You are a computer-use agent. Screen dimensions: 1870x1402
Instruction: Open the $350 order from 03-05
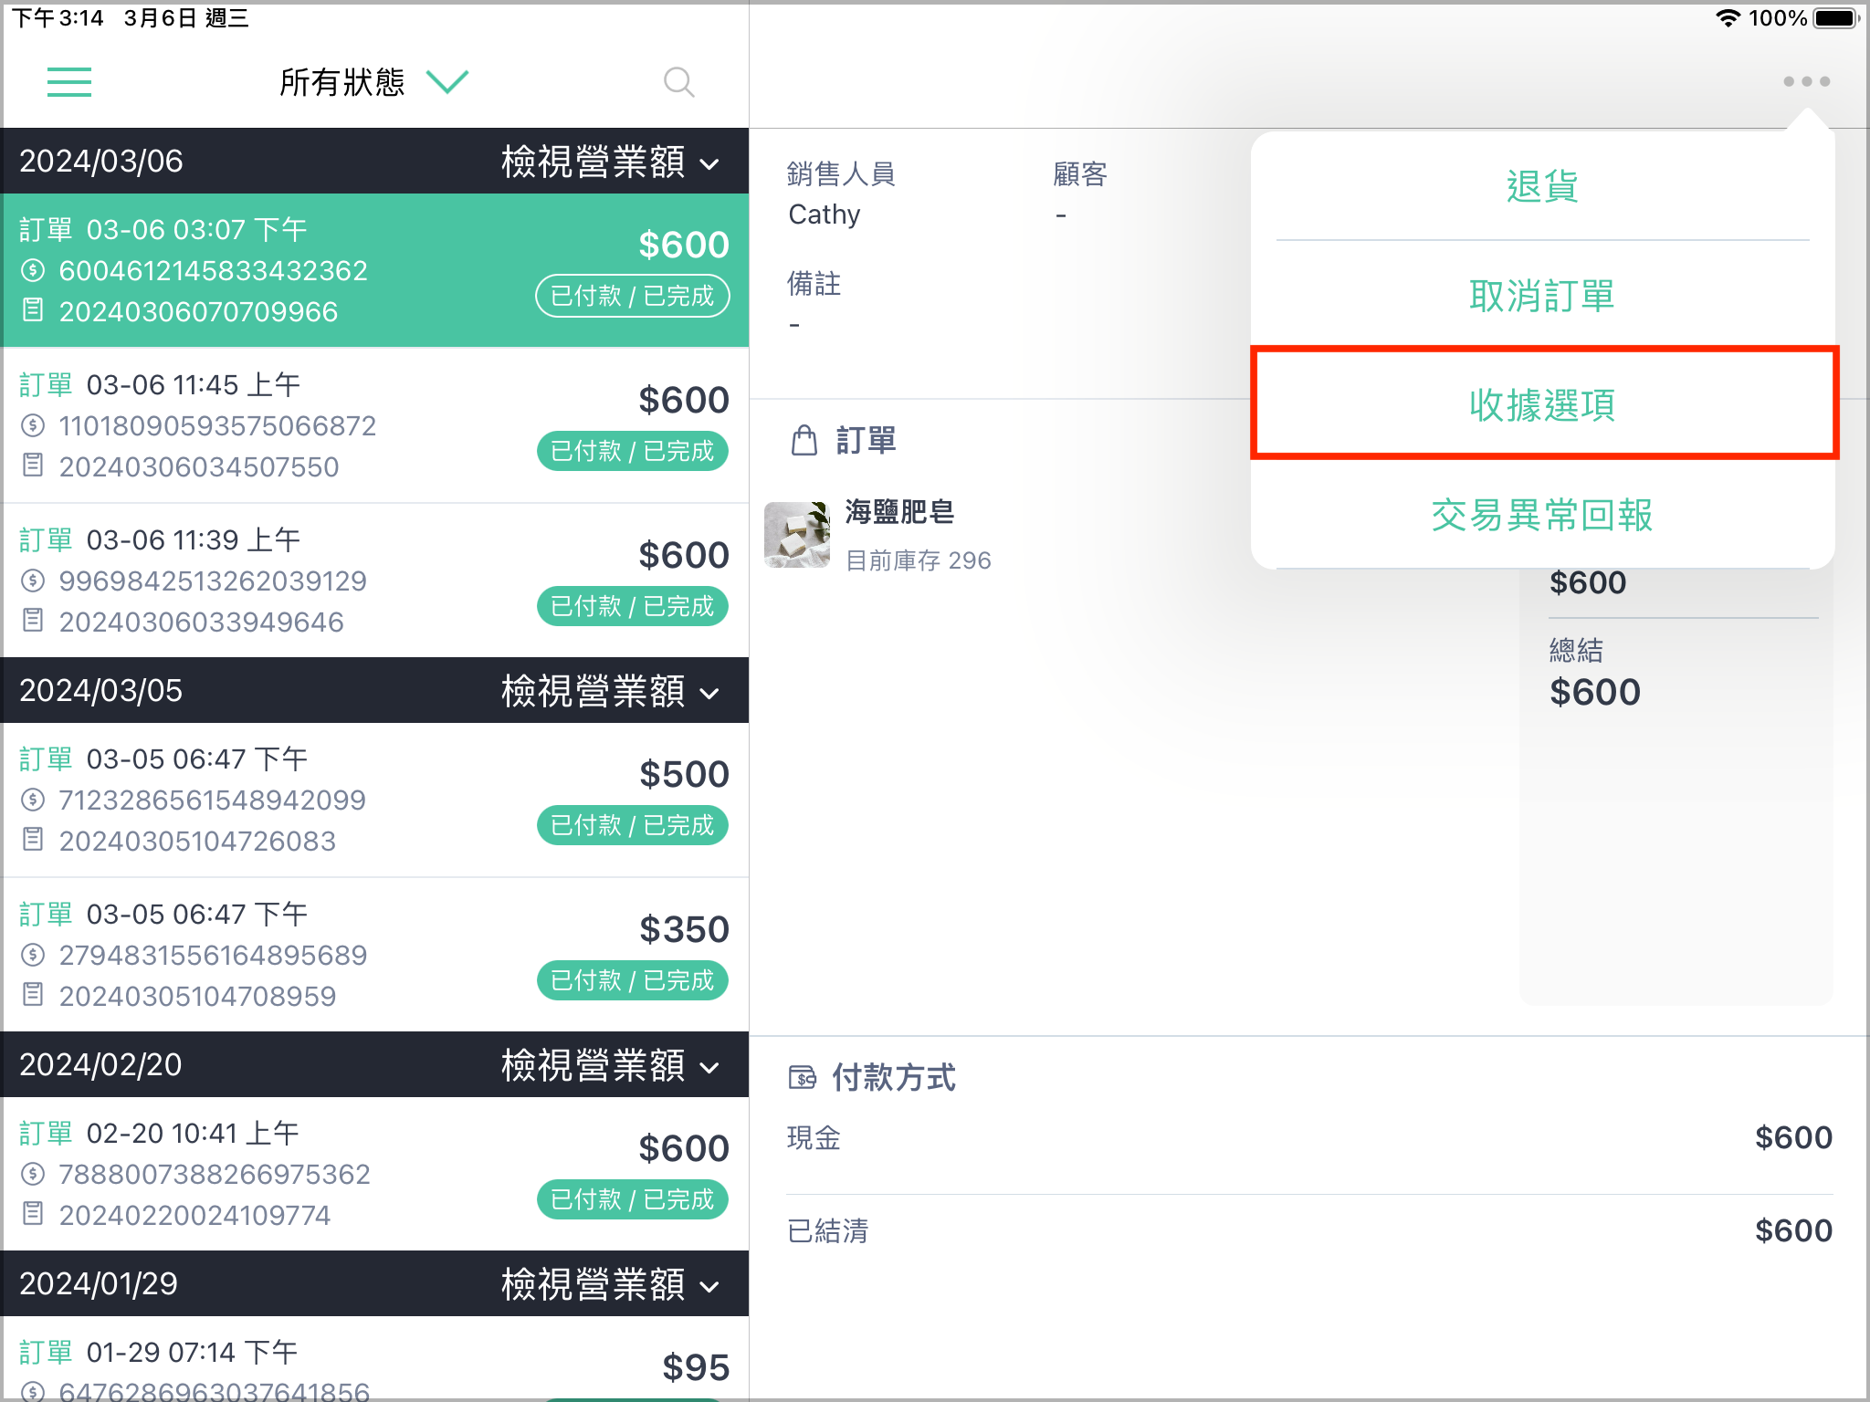pos(374,955)
